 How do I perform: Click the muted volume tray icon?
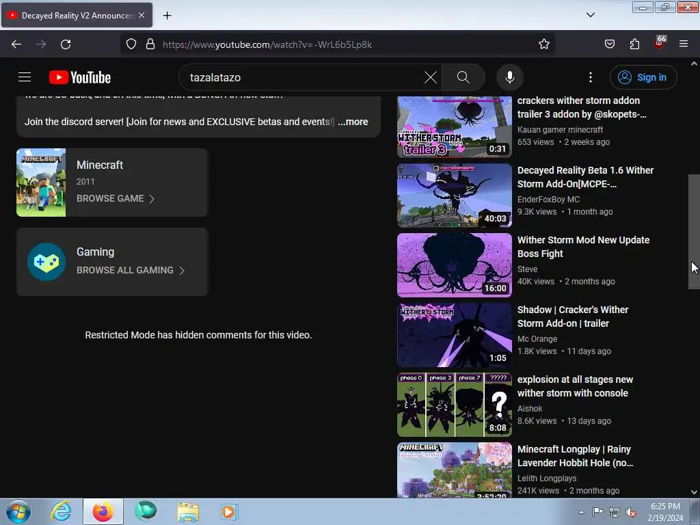631,513
